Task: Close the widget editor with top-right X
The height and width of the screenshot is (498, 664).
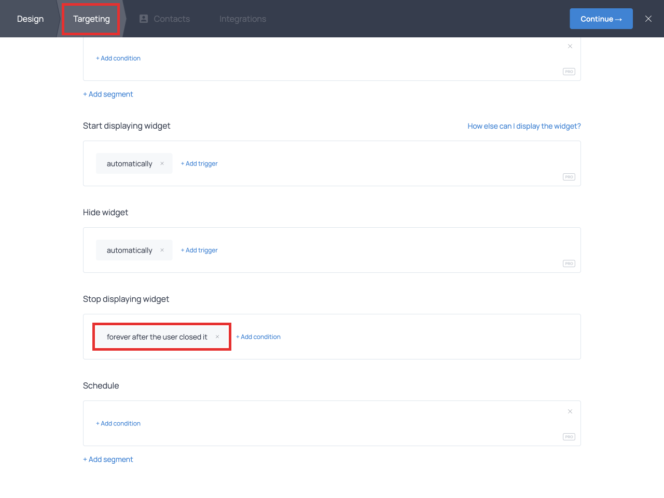Action: point(648,19)
